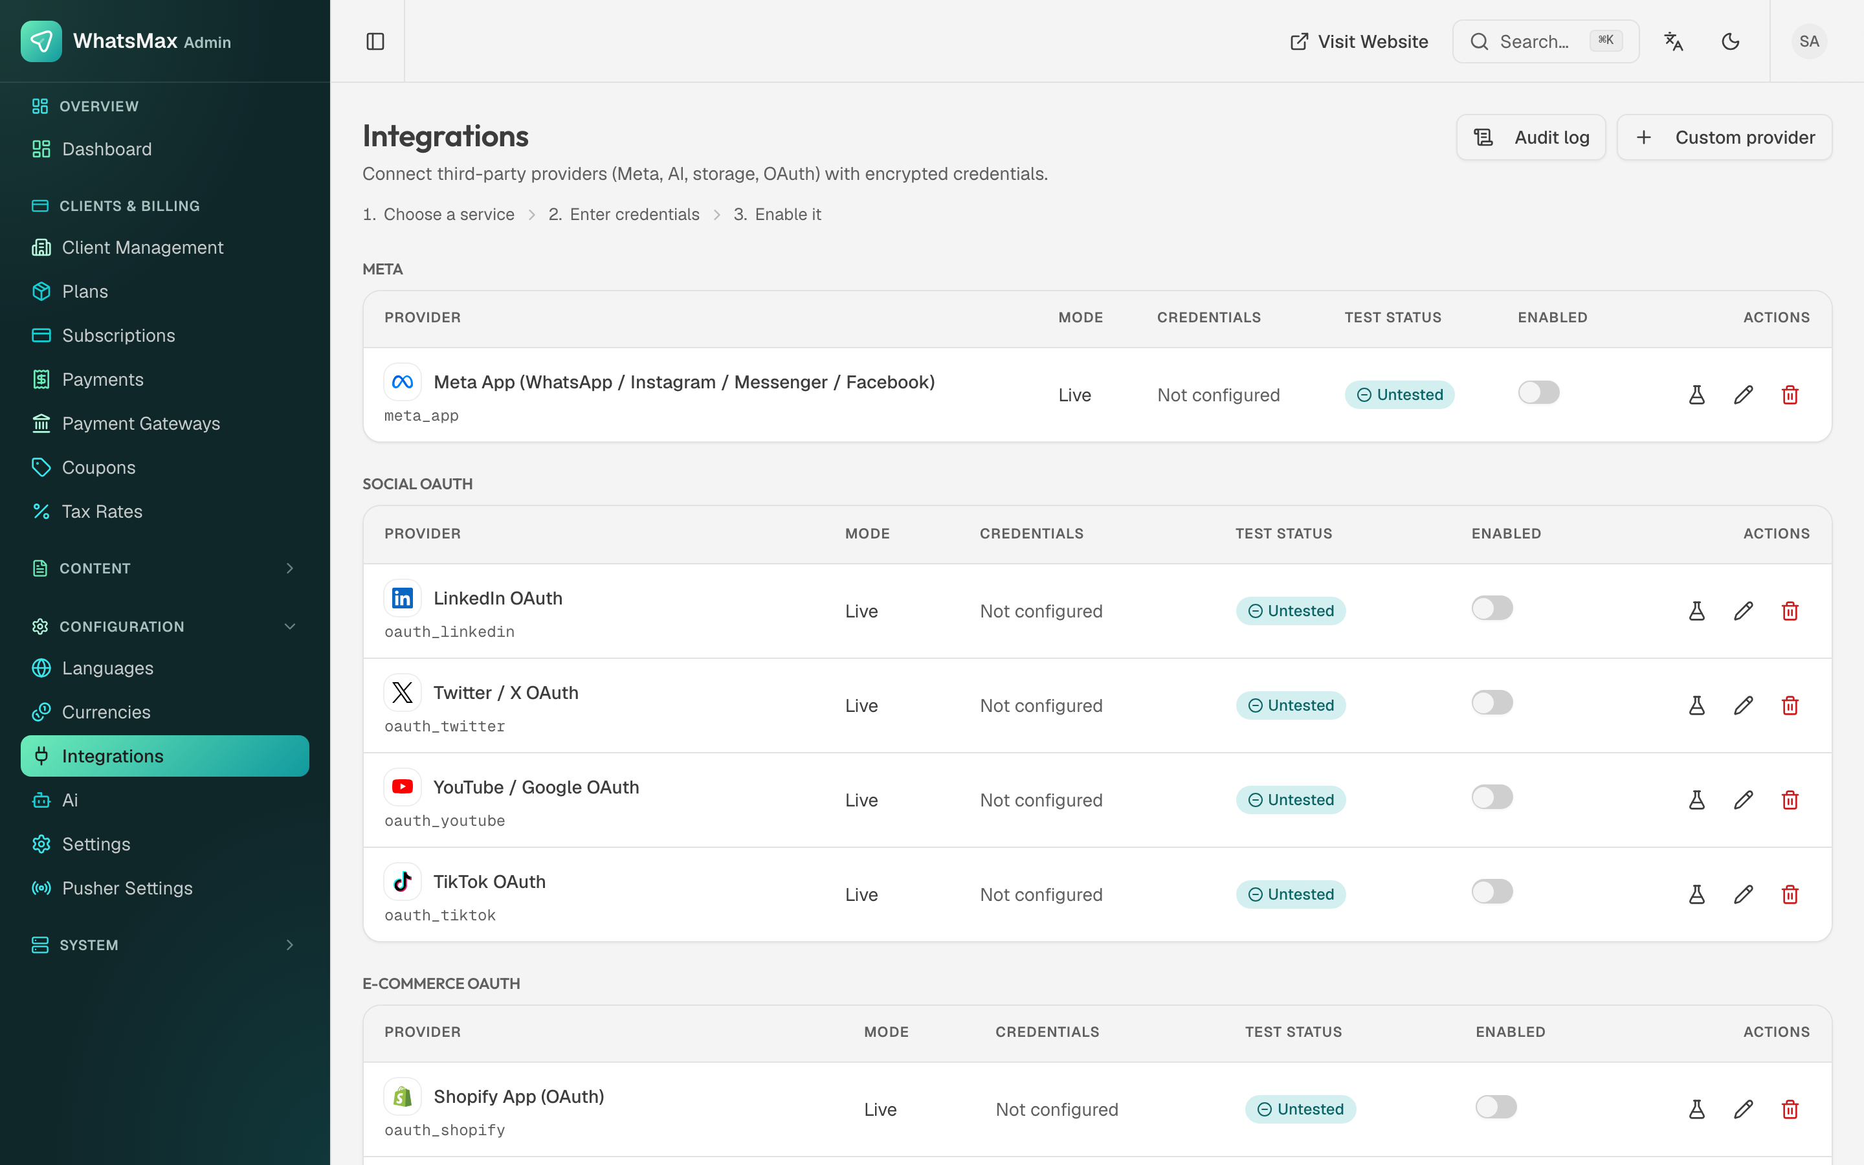The width and height of the screenshot is (1864, 1165).
Task: Add a Custom provider
Action: point(1724,137)
